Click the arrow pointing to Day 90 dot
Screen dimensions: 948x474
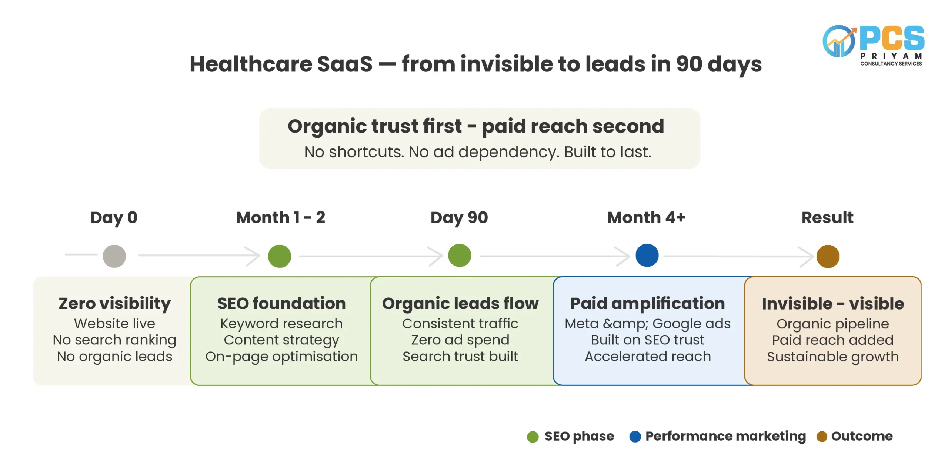click(x=371, y=256)
